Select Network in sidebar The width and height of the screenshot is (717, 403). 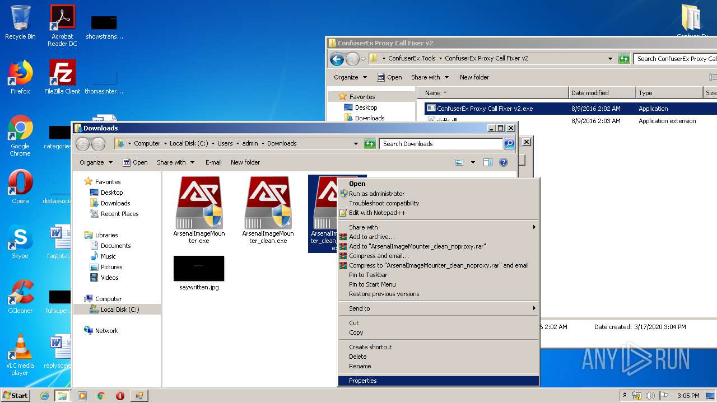coord(106,331)
